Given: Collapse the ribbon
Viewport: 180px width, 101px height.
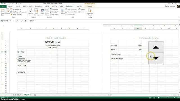Looking at the screenshot, I should pos(179,17).
